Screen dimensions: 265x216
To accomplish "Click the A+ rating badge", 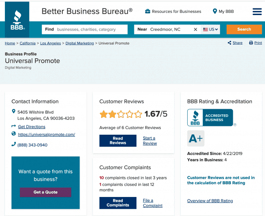I will pyautogui.click(x=196, y=138).
